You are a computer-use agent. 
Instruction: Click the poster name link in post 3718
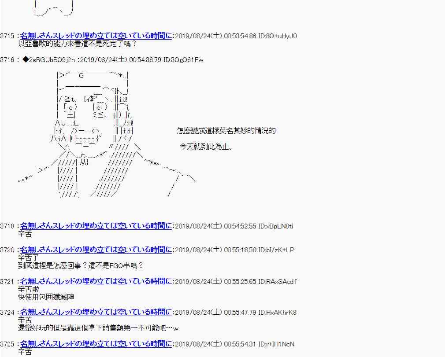(x=96, y=226)
